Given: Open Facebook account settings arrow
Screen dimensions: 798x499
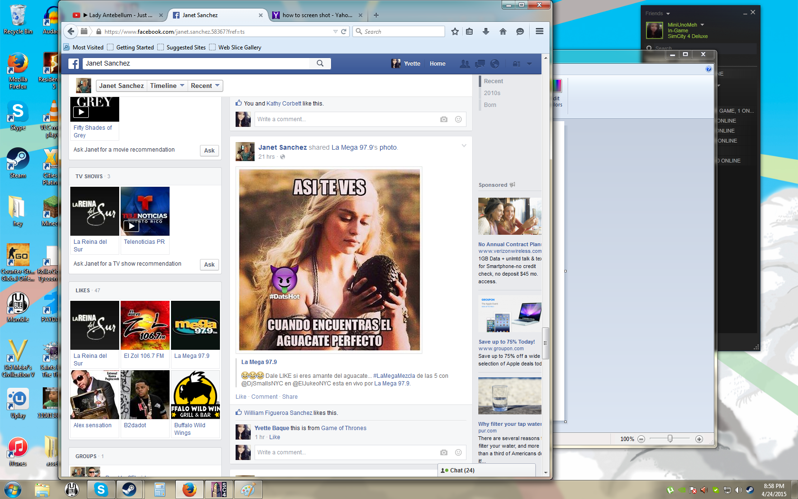Looking at the screenshot, I should (x=529, y=64).
